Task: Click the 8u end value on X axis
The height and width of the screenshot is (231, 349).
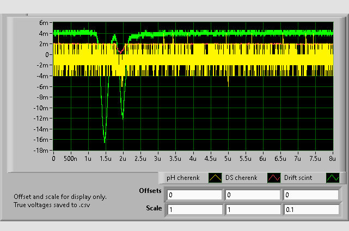Action: click(332, 159)
